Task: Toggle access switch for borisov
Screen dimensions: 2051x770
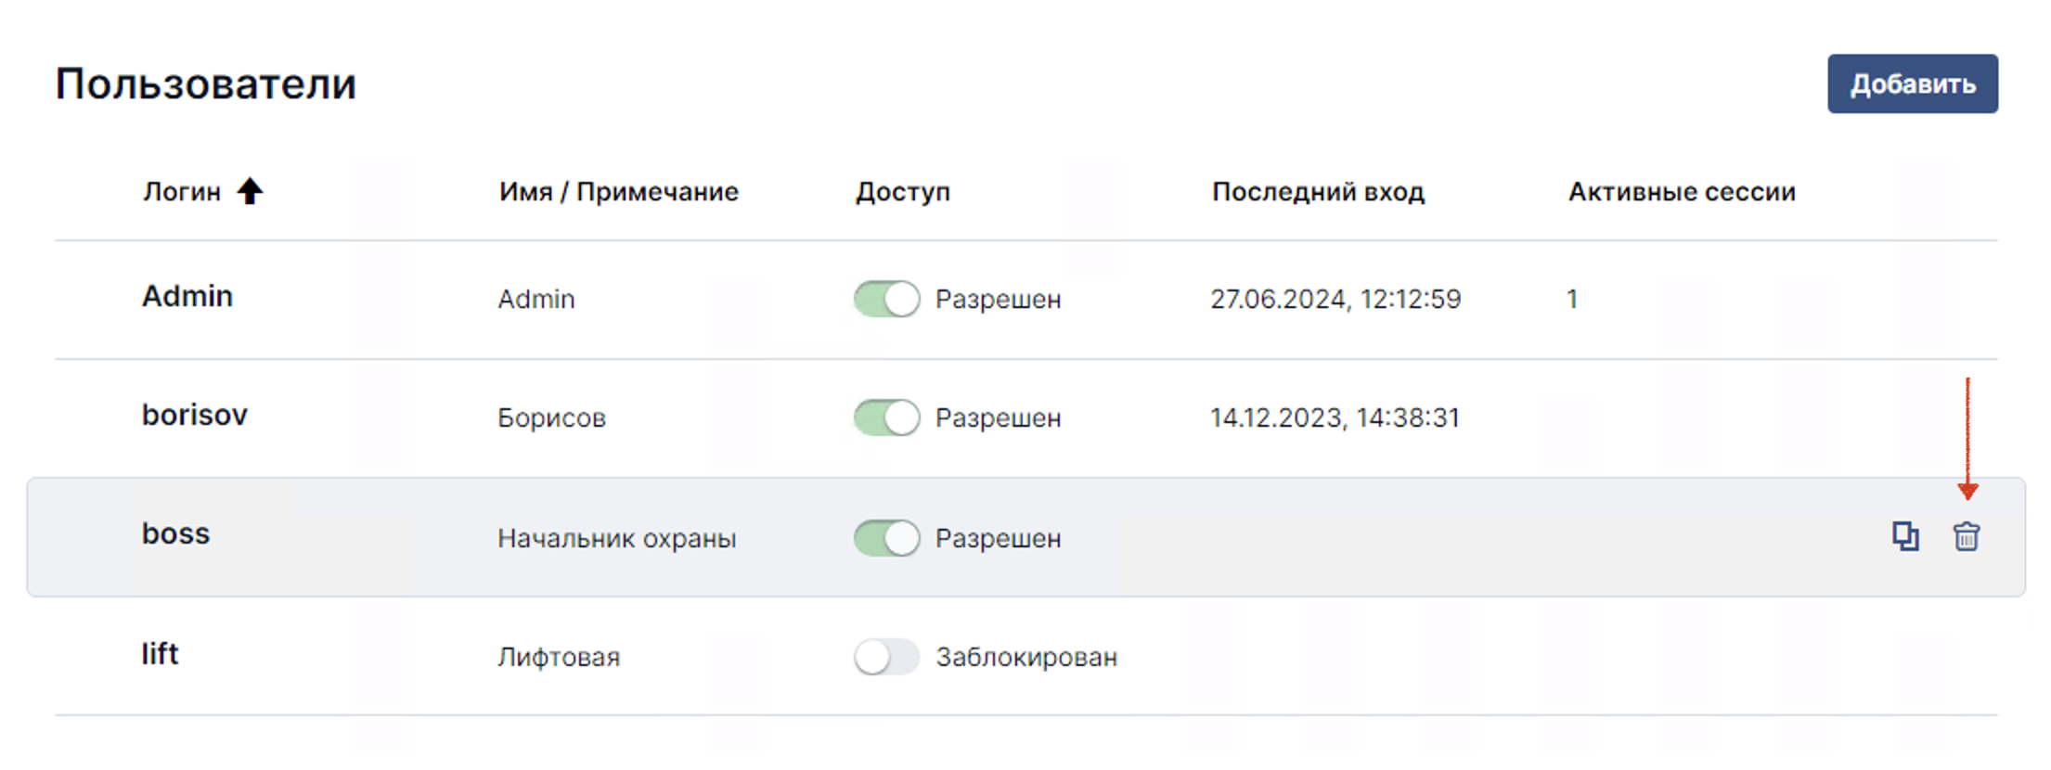Action: [x=886, y=417]
